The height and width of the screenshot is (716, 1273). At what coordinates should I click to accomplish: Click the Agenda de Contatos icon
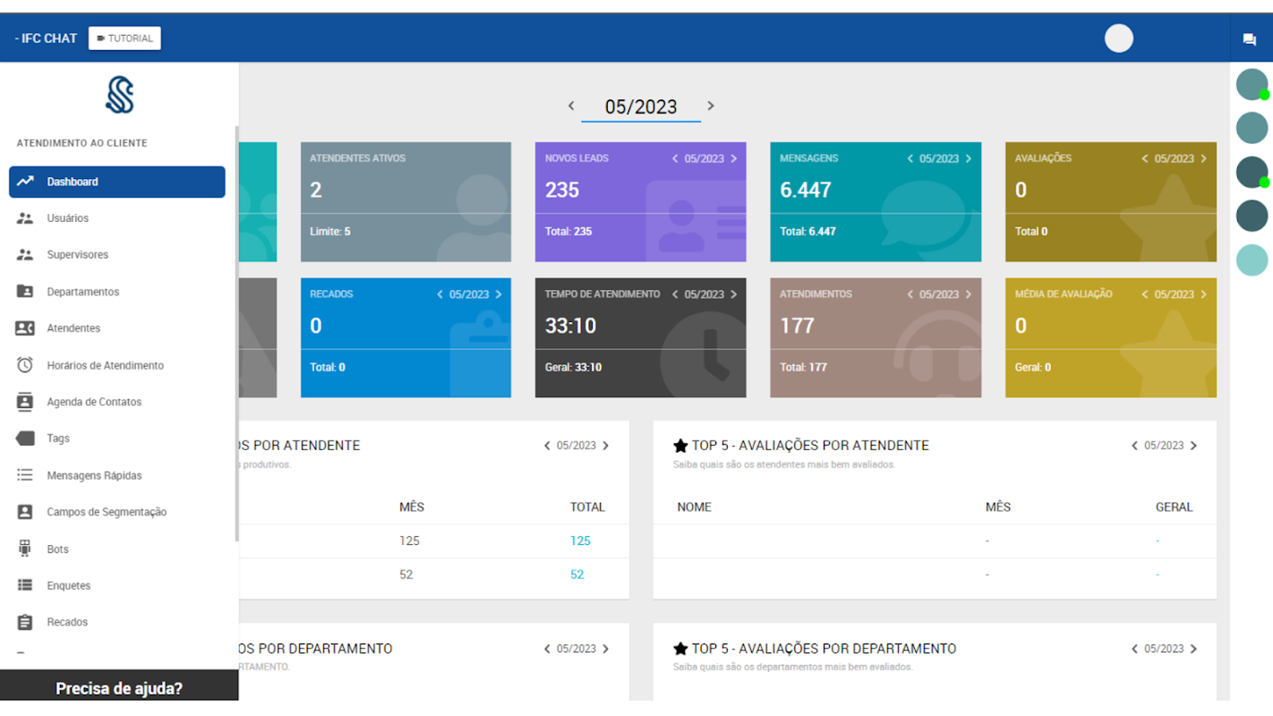25,402
